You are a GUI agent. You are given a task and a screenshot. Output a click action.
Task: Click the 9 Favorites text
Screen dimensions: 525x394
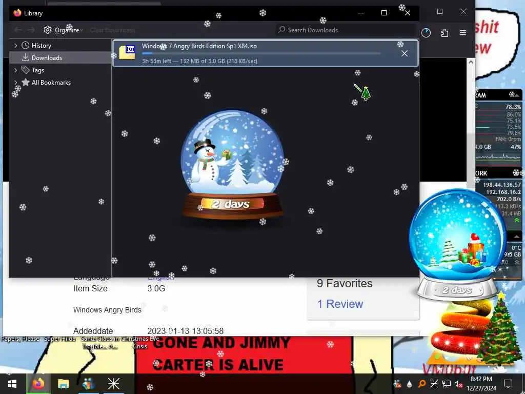click(345, 283)
